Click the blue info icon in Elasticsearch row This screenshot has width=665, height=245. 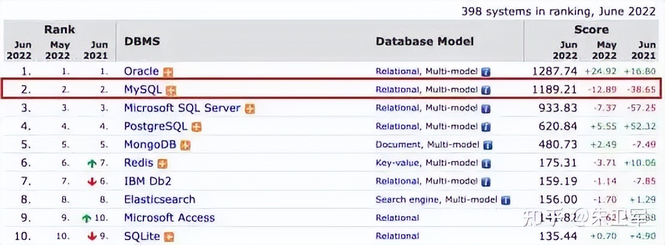tap(506, 200)
